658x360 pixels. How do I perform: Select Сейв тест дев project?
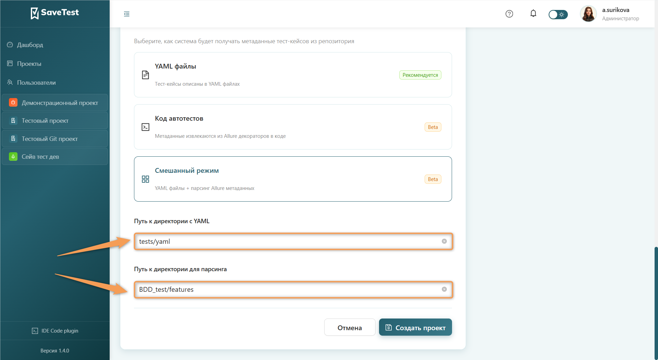point(55,157)
